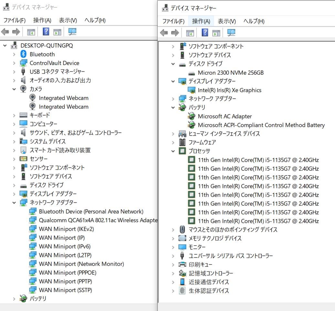Click scan for hardware changes icon, right window
This screenshot has width=335, height=311.
tap(231, 33)
